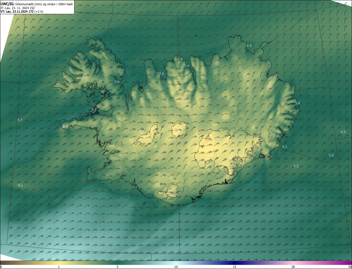352x269 pixels.
Task: Click the 4.9 value on the northeast peninsula
Action: pos(249,46)
